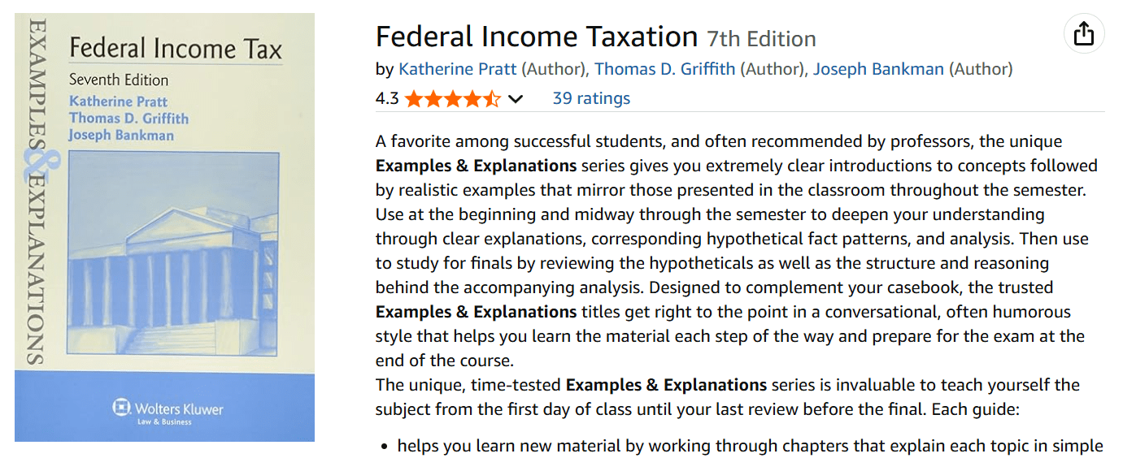The image size is (1123, 458).
Task: Click the share icon button
Action: coord(1084,34)
